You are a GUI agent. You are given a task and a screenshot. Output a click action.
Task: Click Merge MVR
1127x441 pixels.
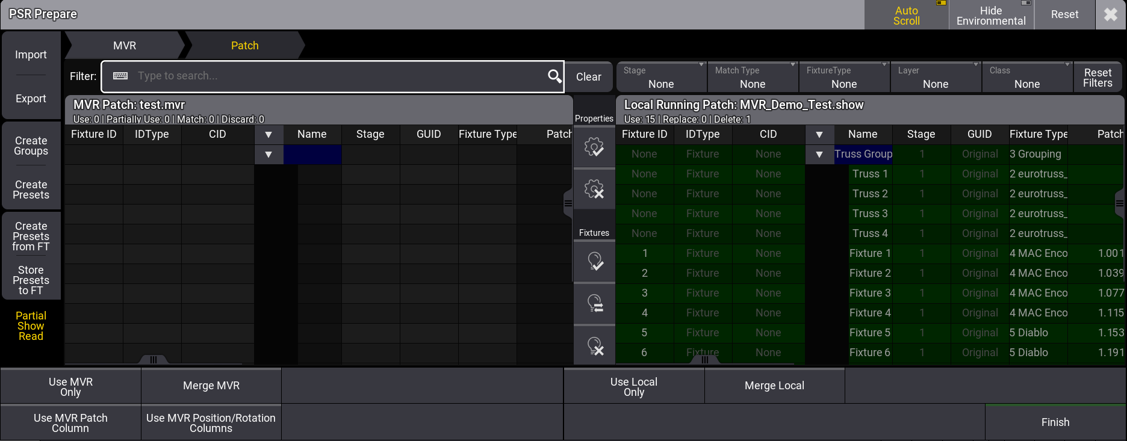pos(211,386)
